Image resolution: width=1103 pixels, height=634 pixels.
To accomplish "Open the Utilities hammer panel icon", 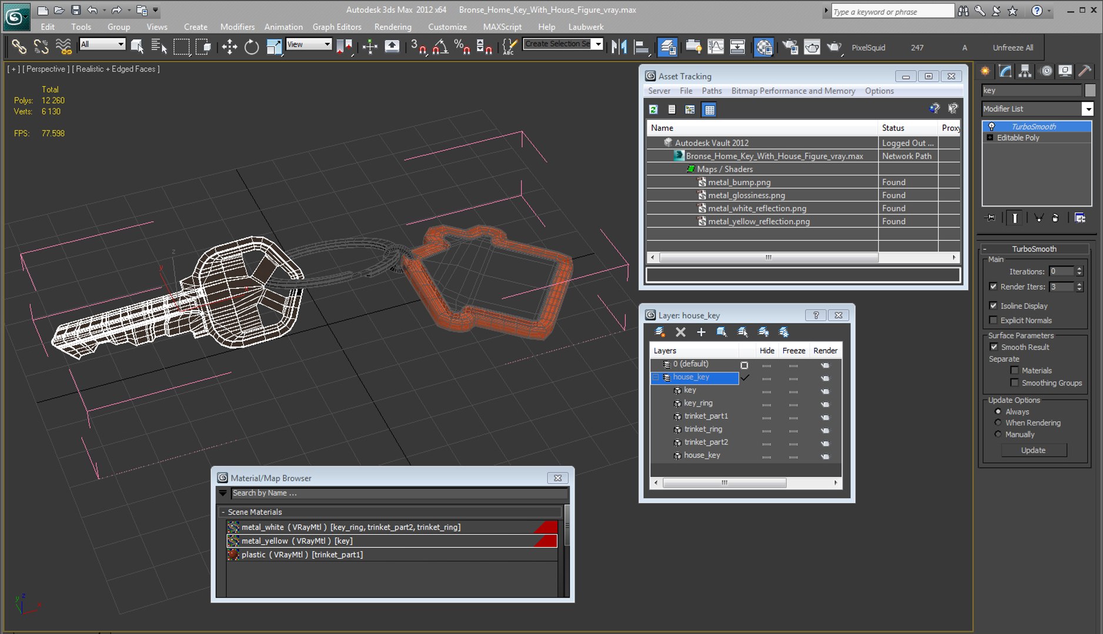I will tap(1085, 71).
